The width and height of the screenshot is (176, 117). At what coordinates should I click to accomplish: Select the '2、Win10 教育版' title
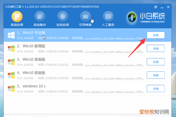[31, 46]
